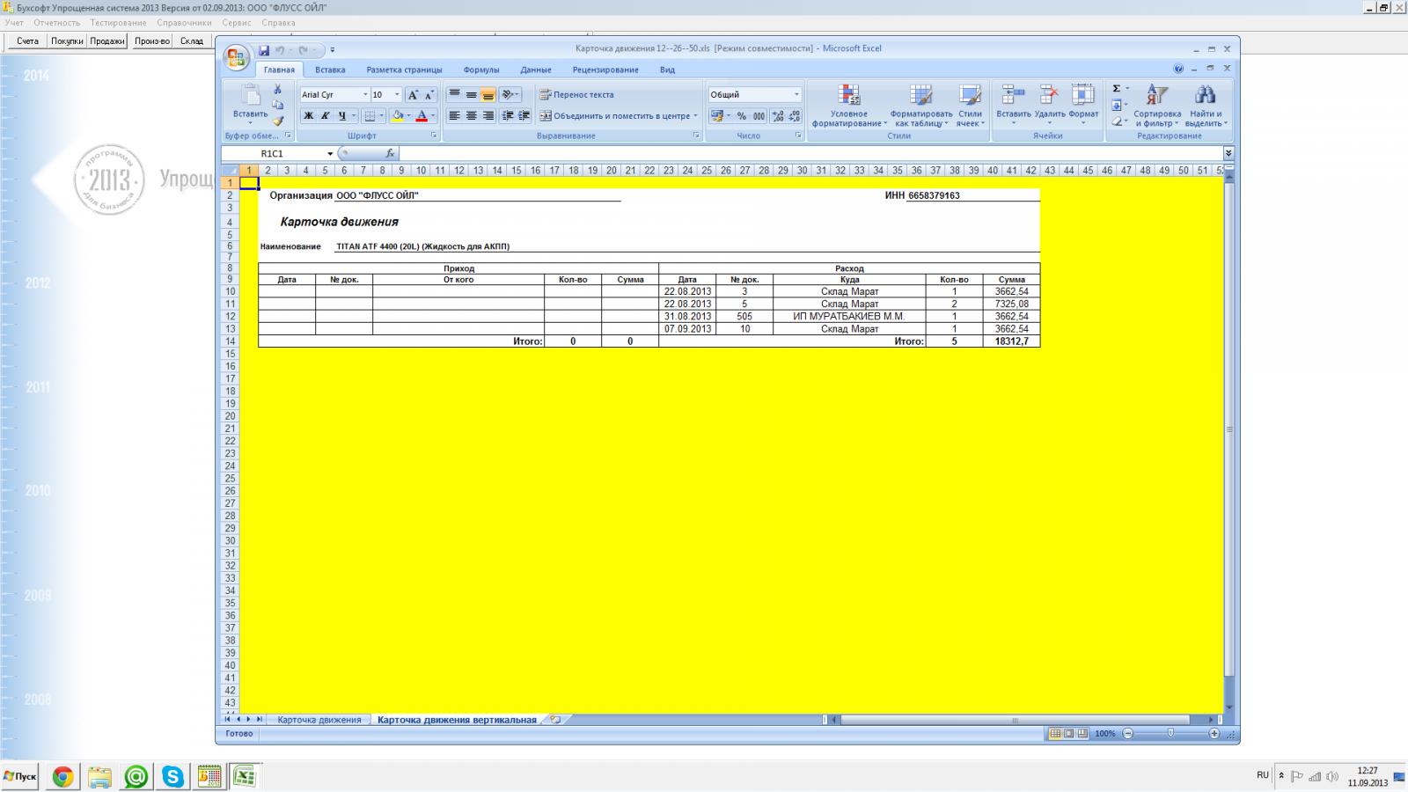This screenshot has width=1408, height=792.
Task: Open Sort and Filter tool
Action: click(1156, 106)
